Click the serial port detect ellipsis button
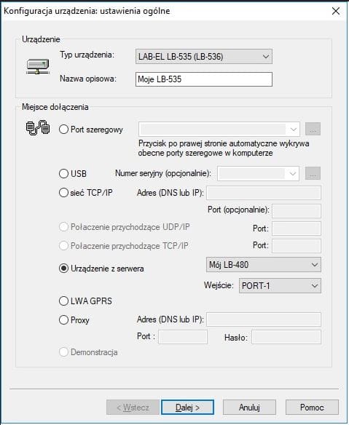The image size is (349, 425). pos(313,129)
